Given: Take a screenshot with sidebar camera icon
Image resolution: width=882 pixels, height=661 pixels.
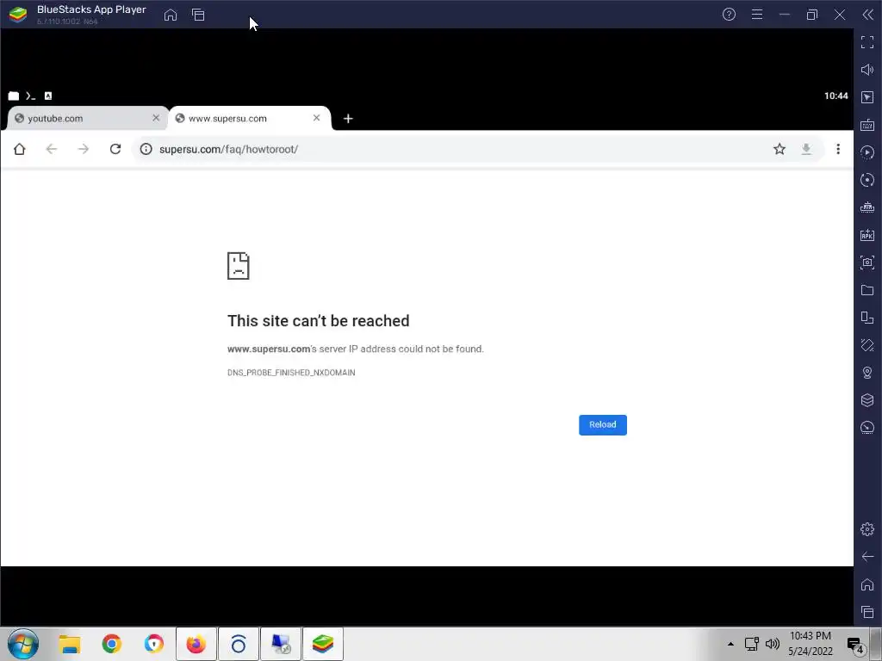Looking at the screenshot, I should click(867, 263).
